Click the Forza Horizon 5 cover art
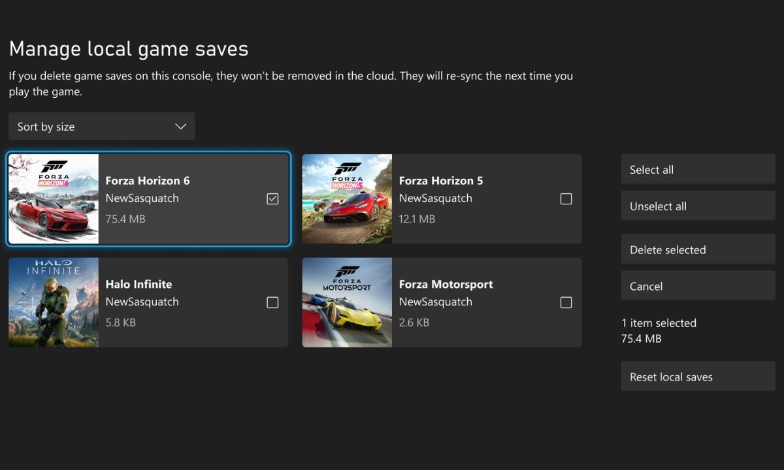Image resolution: width=784 pixels, height=470 pixels. click(347, 199)
